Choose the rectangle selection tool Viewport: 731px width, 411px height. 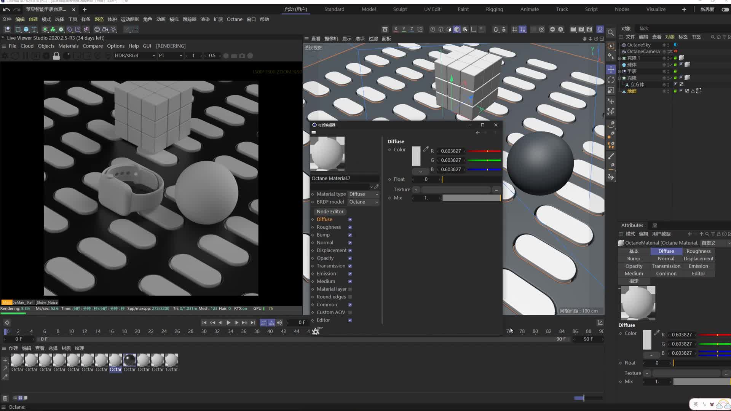pos(611,46)
